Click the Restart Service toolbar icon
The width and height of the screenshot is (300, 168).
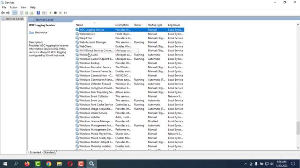click(66, 13)
